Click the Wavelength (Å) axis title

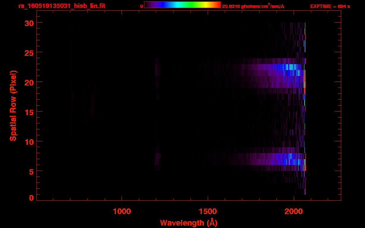click(189, 223)
